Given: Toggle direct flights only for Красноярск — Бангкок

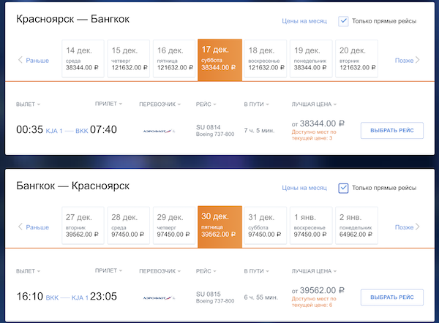Looking at the screenshot, I should [344, 21].
